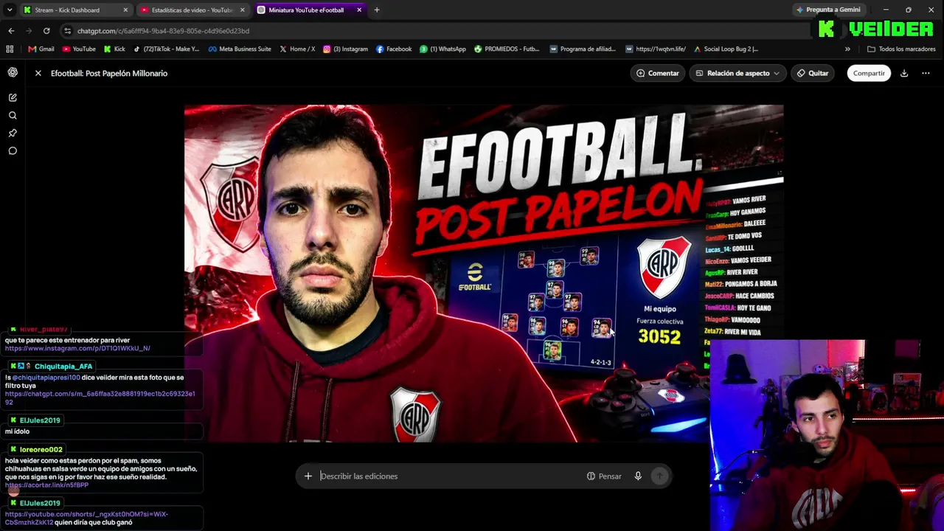The height and width of the screenshot is (531, 944).
Task: Reload the current page
Action: click(x=46, y=31)
